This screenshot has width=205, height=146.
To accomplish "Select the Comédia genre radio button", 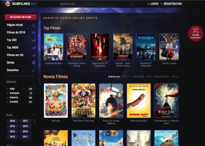I will [7, 102].
